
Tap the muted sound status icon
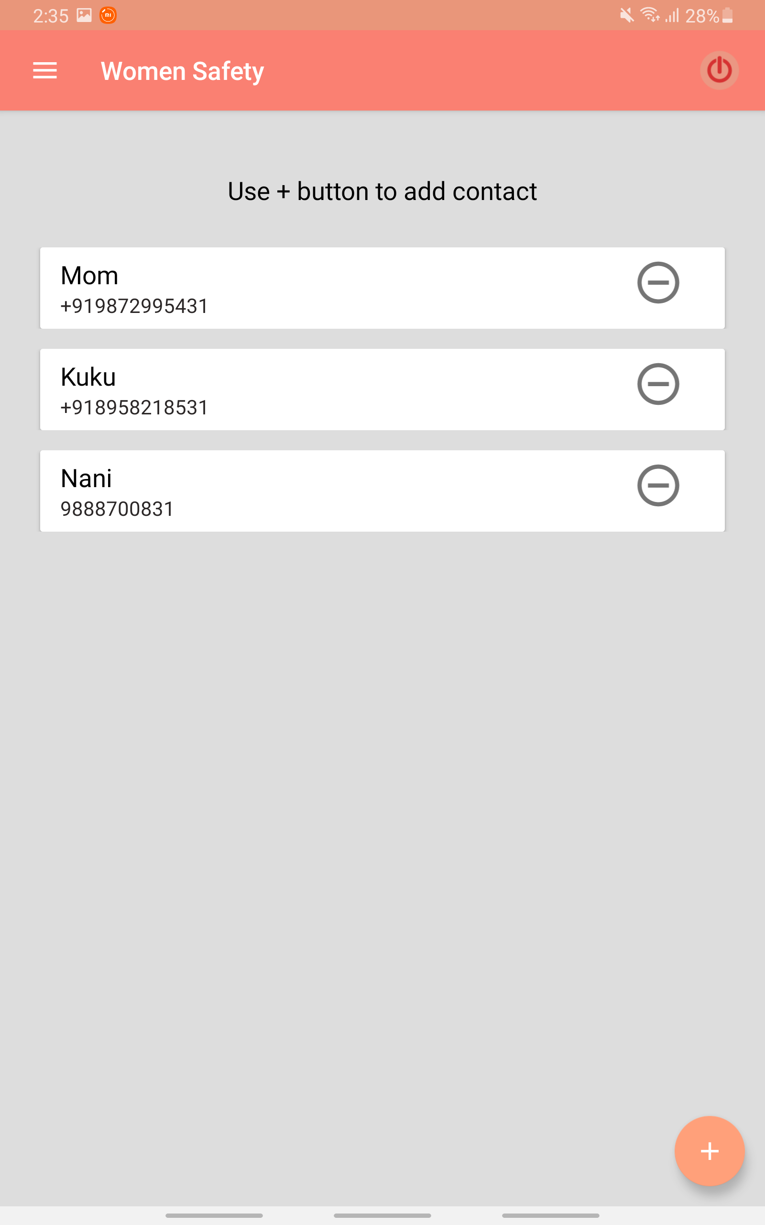pyautogui.click(x=626, y=15)
